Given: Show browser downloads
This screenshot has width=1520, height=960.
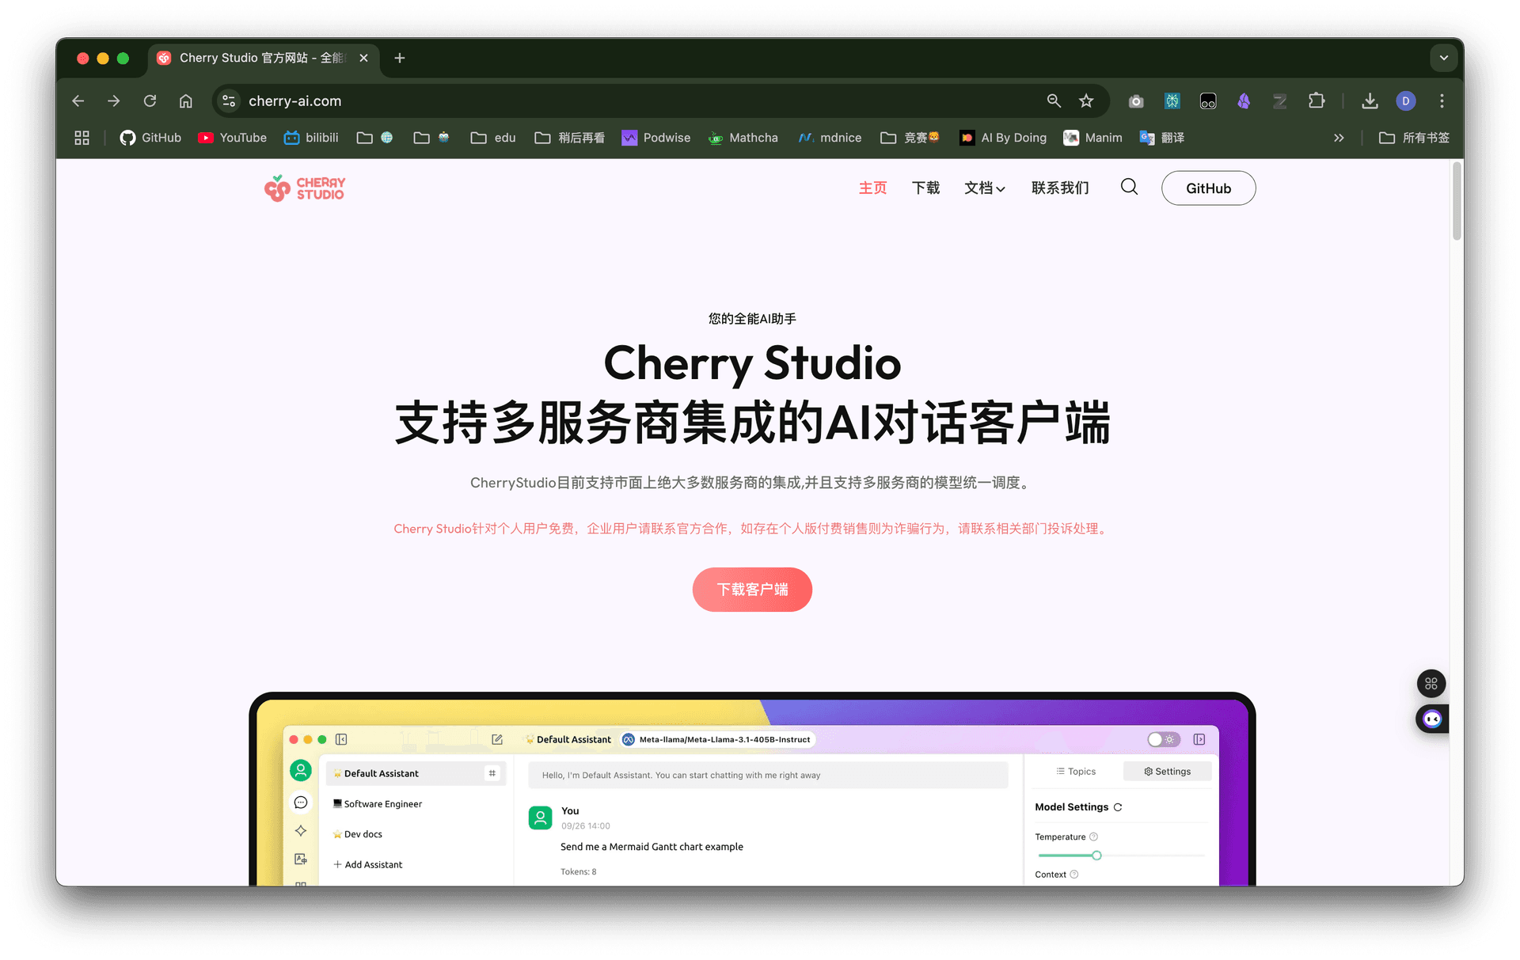Looking at the screenshot, I should coord(1370,101).
